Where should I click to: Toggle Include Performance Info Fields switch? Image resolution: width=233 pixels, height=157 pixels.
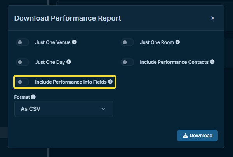point(23,82)
